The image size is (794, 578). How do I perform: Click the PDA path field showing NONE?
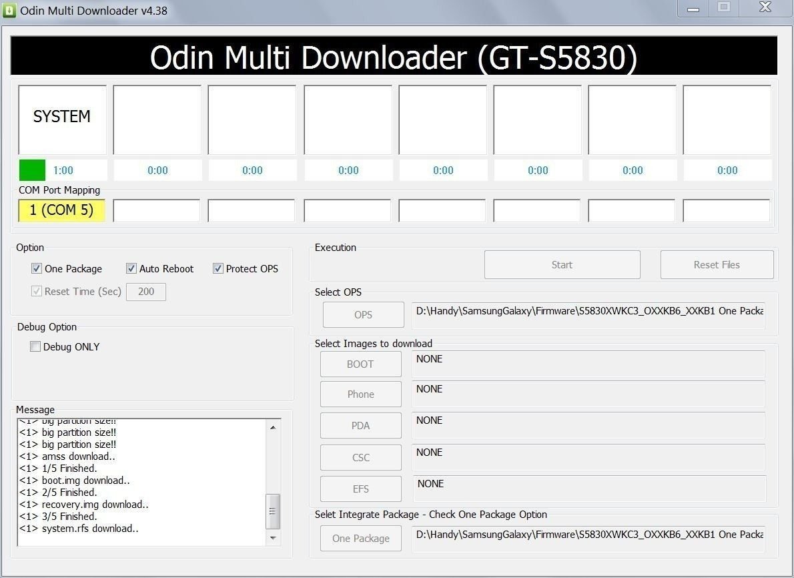pyautogui.click(x=588, y=426)
